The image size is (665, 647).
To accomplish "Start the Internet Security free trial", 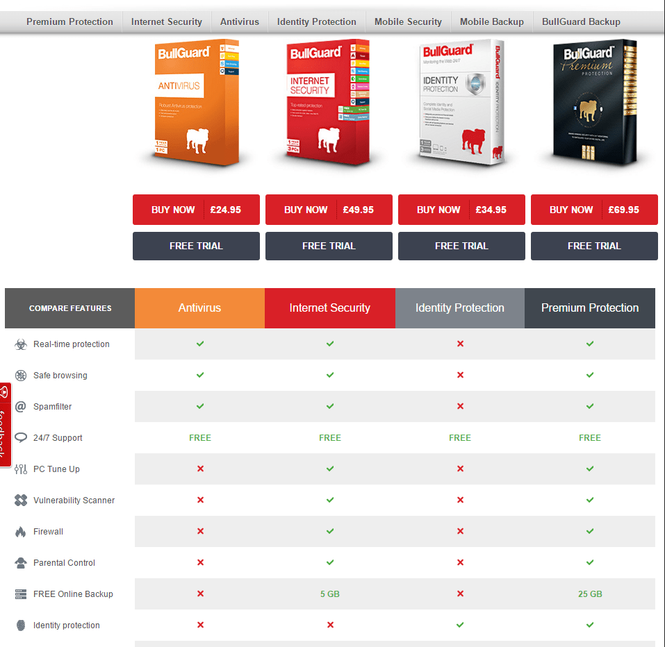I will [329, 246].
